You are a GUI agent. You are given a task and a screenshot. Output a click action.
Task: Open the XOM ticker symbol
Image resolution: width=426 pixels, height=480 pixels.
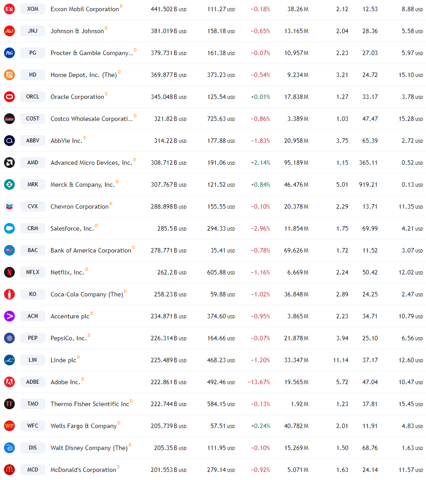pos(33,9)
